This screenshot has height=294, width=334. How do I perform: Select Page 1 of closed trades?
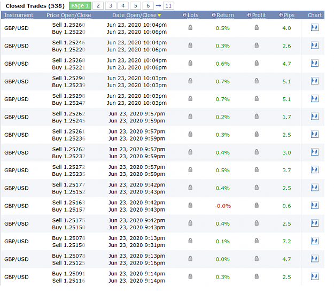pos(80,6)
